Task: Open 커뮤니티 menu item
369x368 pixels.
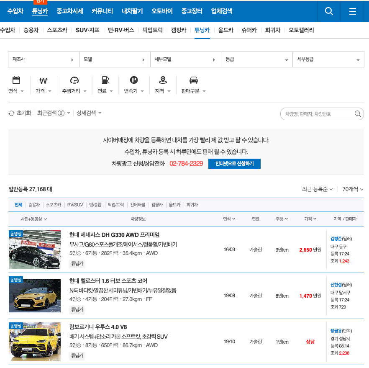Action: point(102,11)
